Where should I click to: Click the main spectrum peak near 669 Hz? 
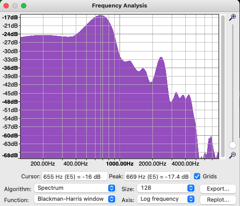[101, 15]
